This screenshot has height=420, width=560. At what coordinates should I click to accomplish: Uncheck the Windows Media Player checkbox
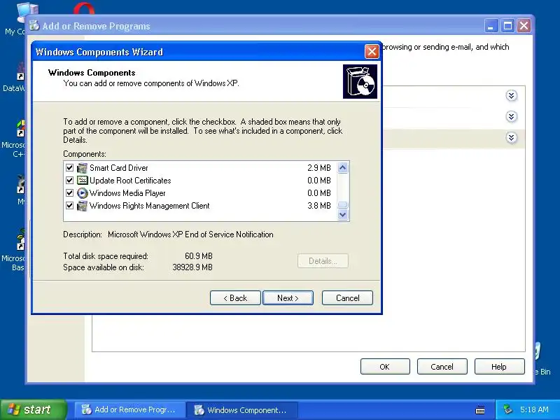69,193
